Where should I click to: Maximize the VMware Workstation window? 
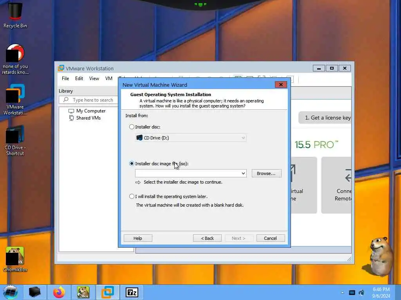[x=332, y=68]
